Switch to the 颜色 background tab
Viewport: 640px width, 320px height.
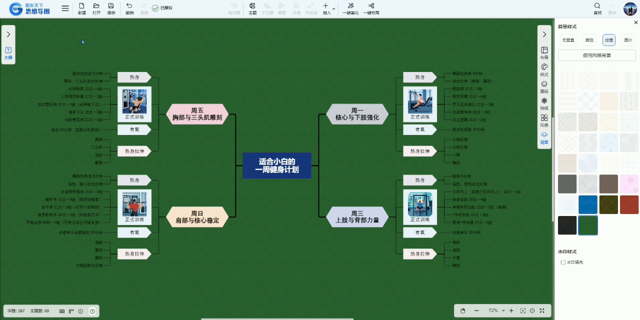tap(589, 40)
